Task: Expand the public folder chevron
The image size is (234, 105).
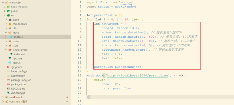Action: point(5,11)
